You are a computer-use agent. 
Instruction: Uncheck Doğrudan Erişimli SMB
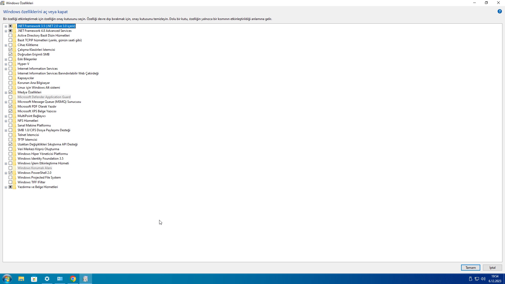tap(11, 54)
